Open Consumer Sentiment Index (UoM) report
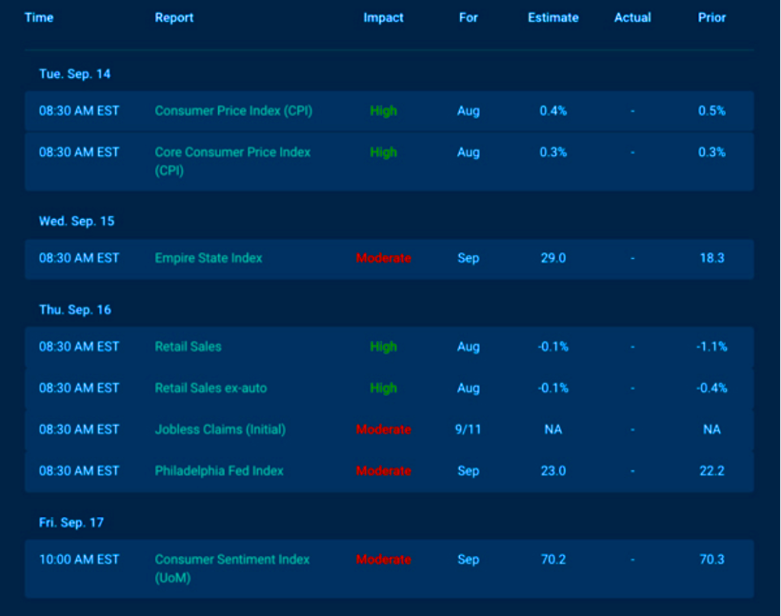The image size is (781, 616). pos(232,560)
